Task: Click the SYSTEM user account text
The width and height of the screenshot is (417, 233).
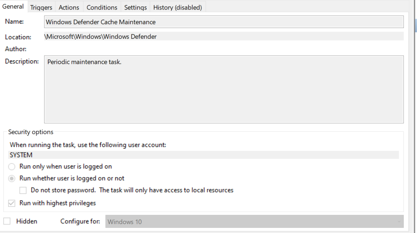Action: [21, 155]
